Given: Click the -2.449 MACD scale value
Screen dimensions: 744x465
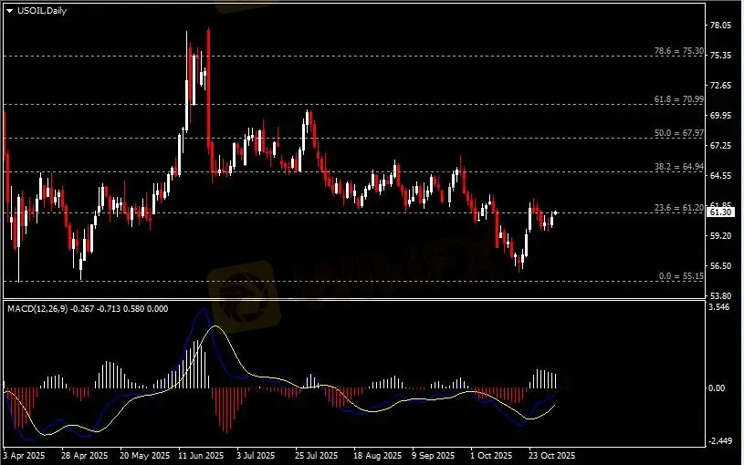Looking at the screenshot, I should click(x=719, y=441).
